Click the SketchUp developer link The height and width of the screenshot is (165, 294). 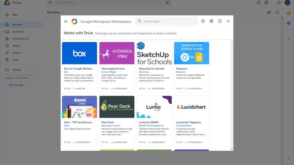tap(144, 72)
